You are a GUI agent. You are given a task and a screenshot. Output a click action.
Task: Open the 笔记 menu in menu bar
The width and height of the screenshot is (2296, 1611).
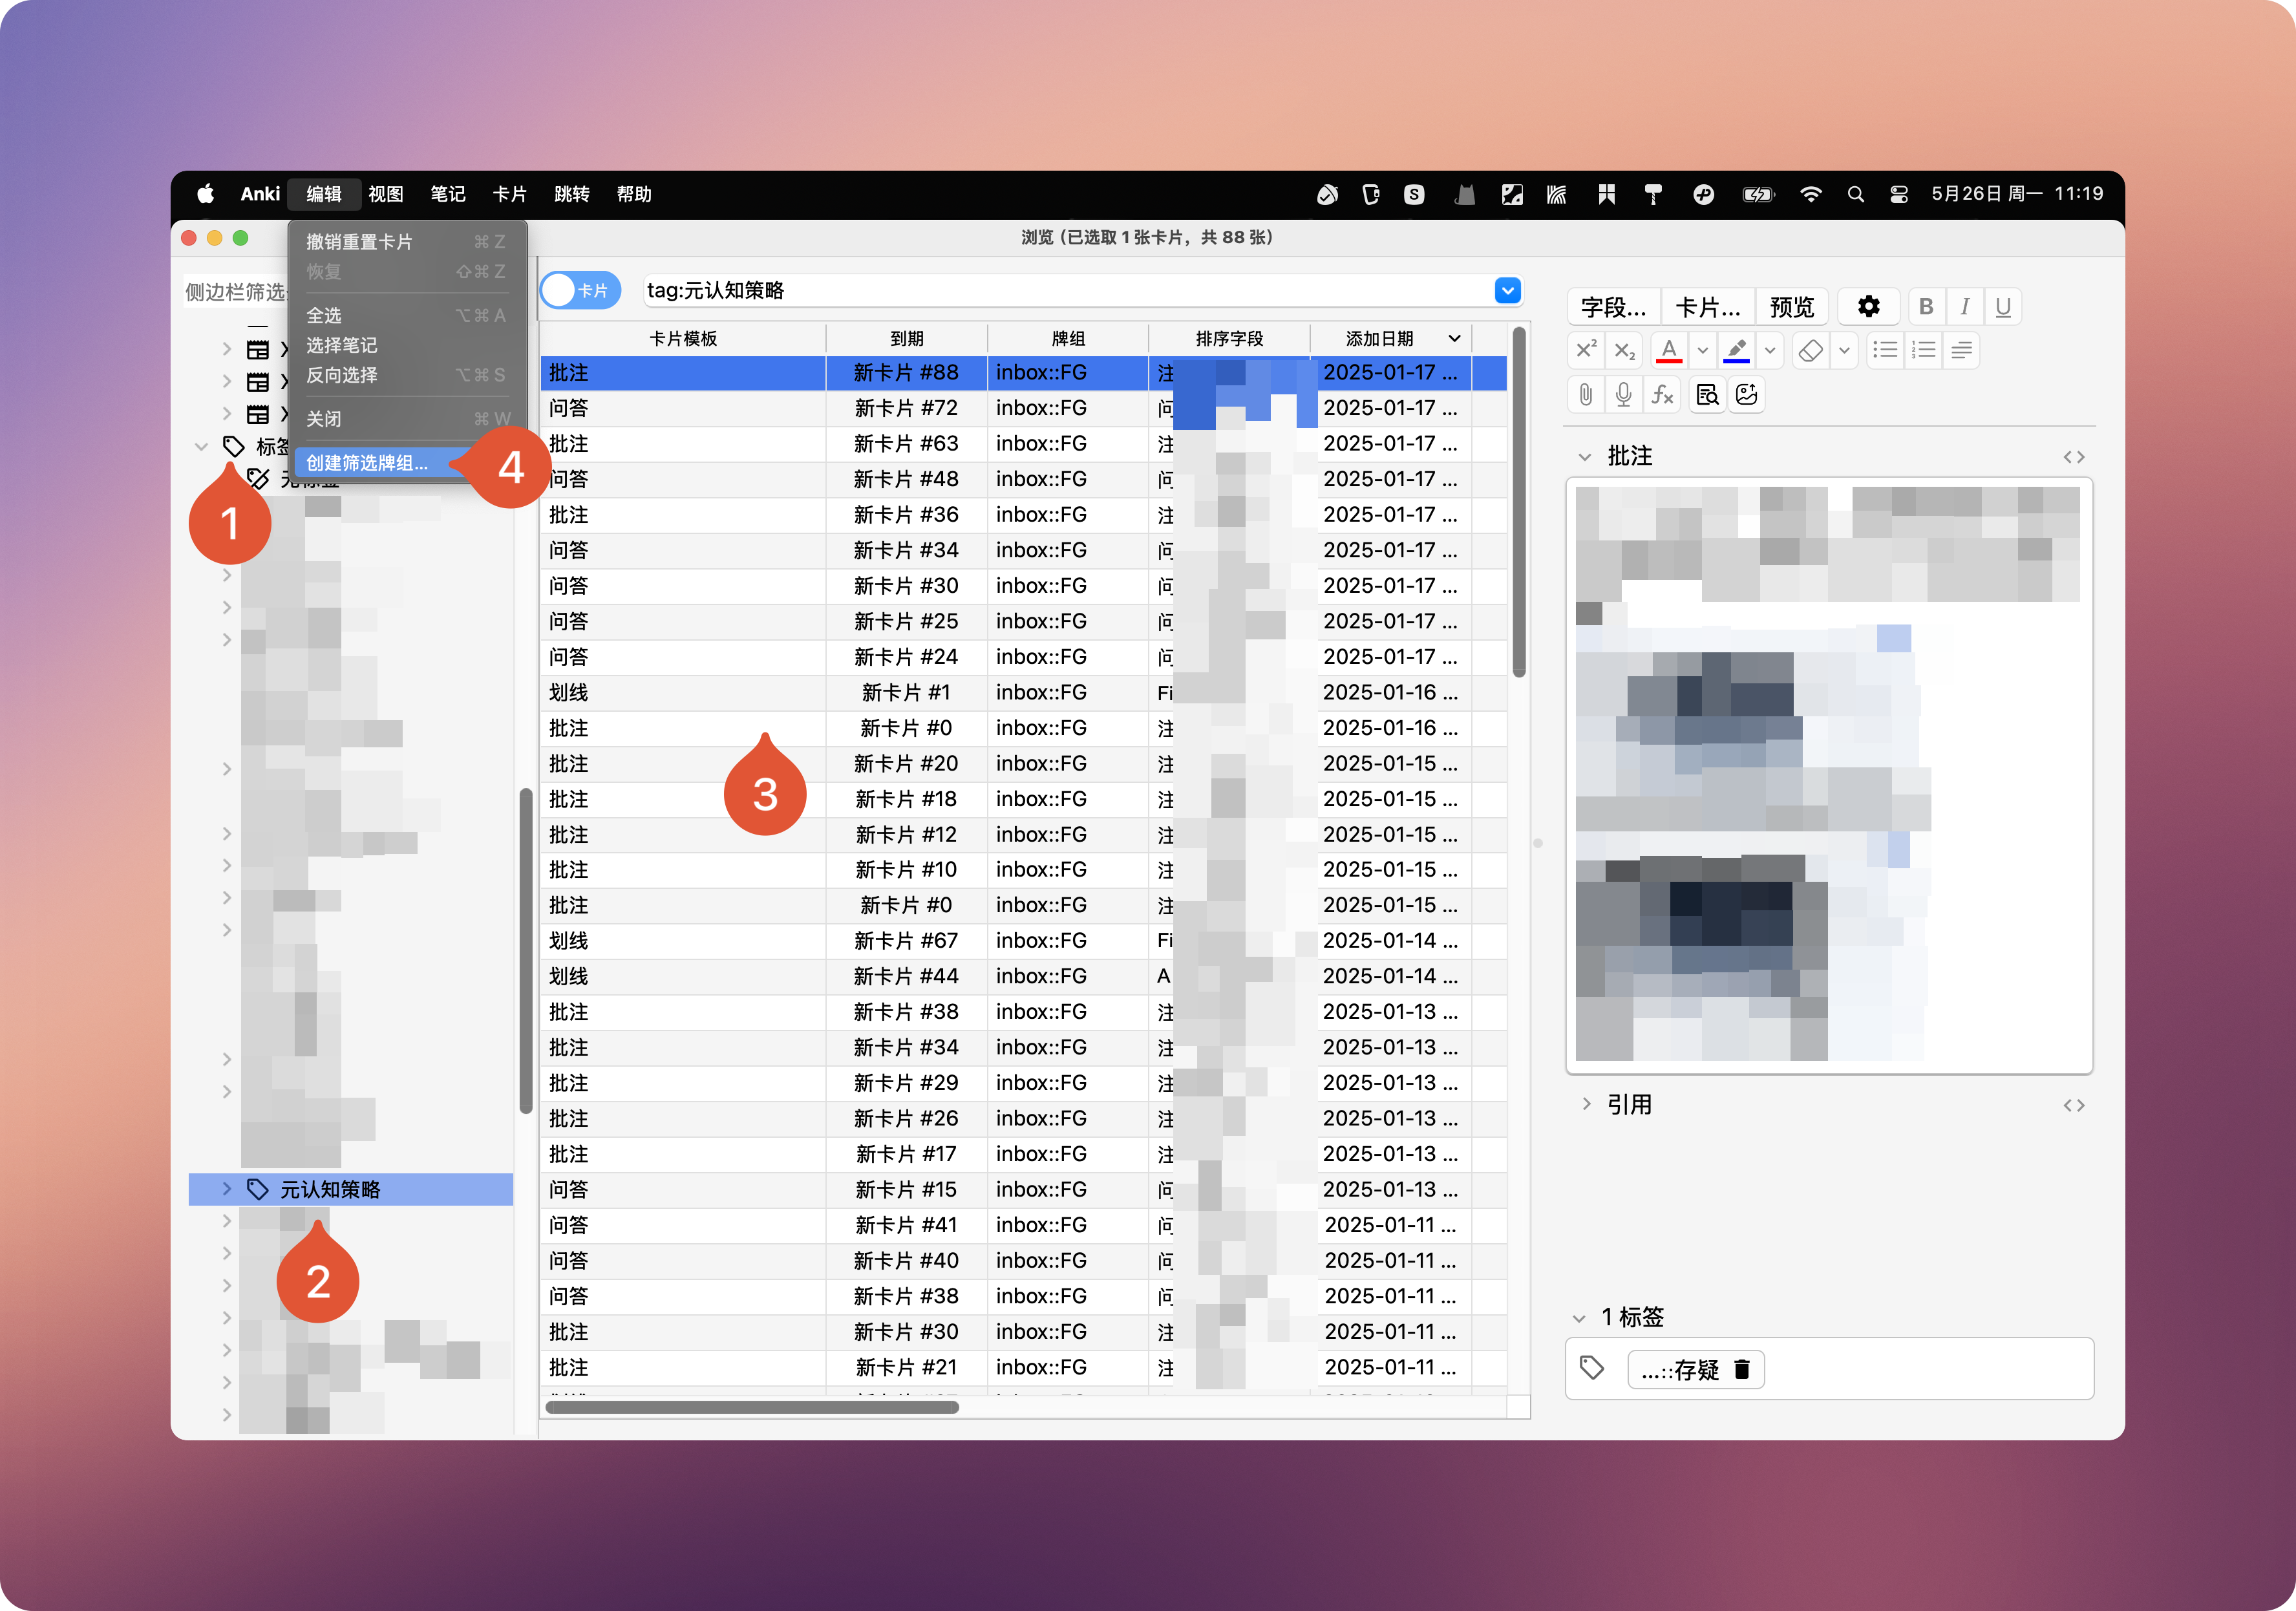click(447, 194)
